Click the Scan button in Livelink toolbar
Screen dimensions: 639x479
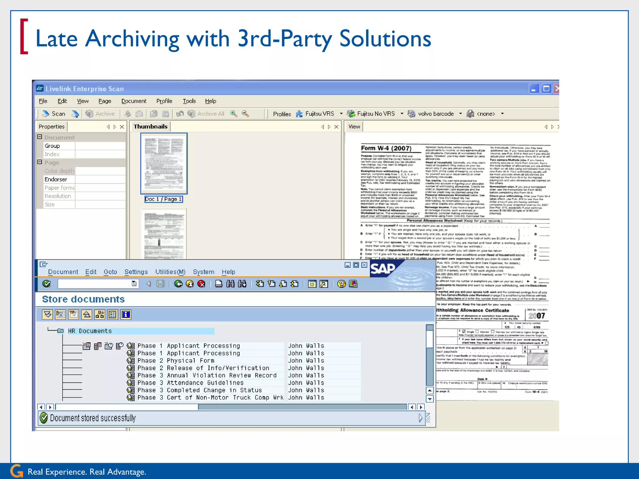click(54, 114)
